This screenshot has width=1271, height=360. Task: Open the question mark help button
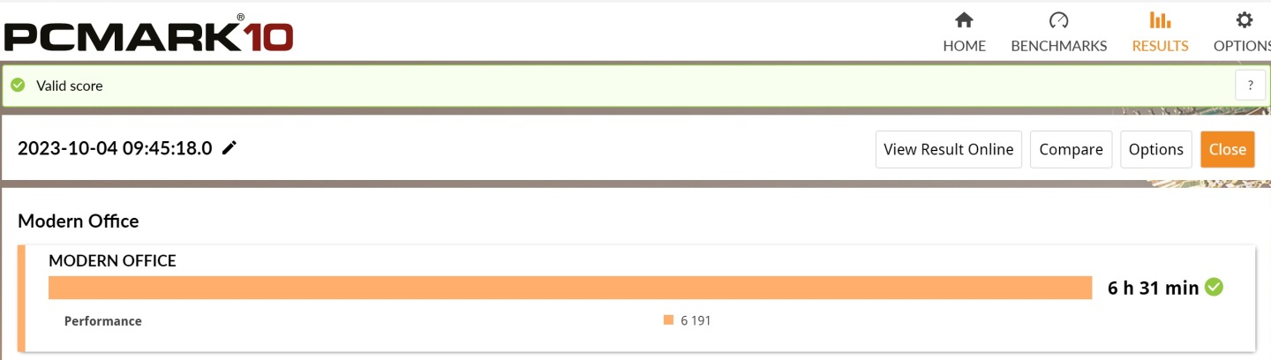tap(1250, 86)
